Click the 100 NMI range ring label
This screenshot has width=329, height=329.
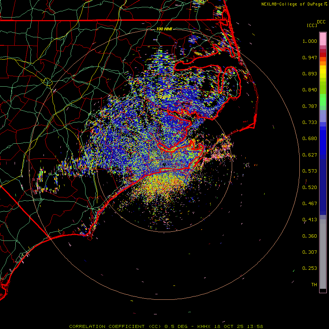[x=164, y=29]
